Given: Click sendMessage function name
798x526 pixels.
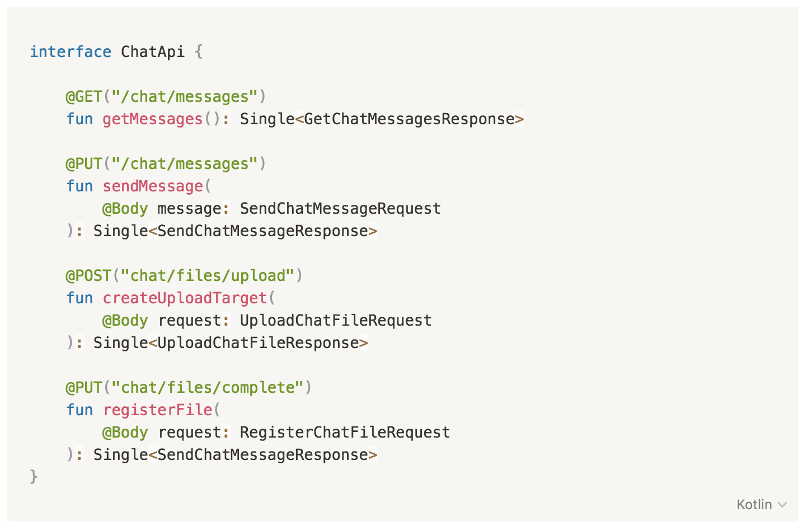Looking at the screenshot, I should tap(153, 186).
